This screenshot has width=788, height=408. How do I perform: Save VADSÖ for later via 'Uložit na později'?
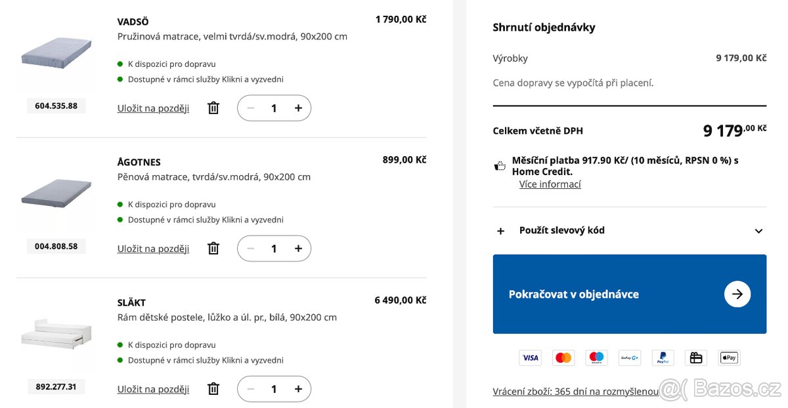point(153,108)
